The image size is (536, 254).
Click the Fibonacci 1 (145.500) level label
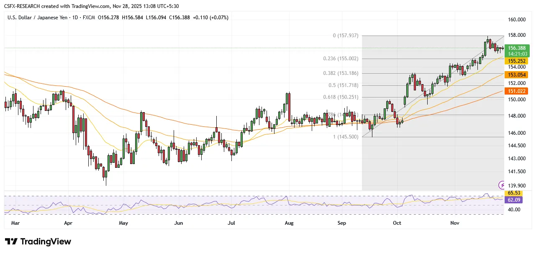[x=346, y=137]
